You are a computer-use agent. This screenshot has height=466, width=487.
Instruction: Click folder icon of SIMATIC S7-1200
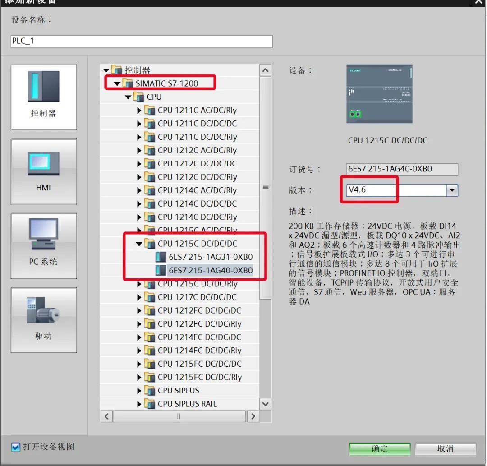tap(128, 83)
